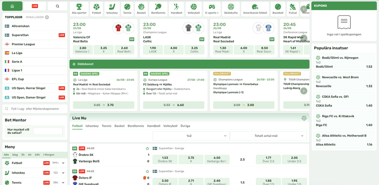This screenshot has height=185, width=379.
Task: Click the LIVE icon in top bar
Action: click(35, 6)
